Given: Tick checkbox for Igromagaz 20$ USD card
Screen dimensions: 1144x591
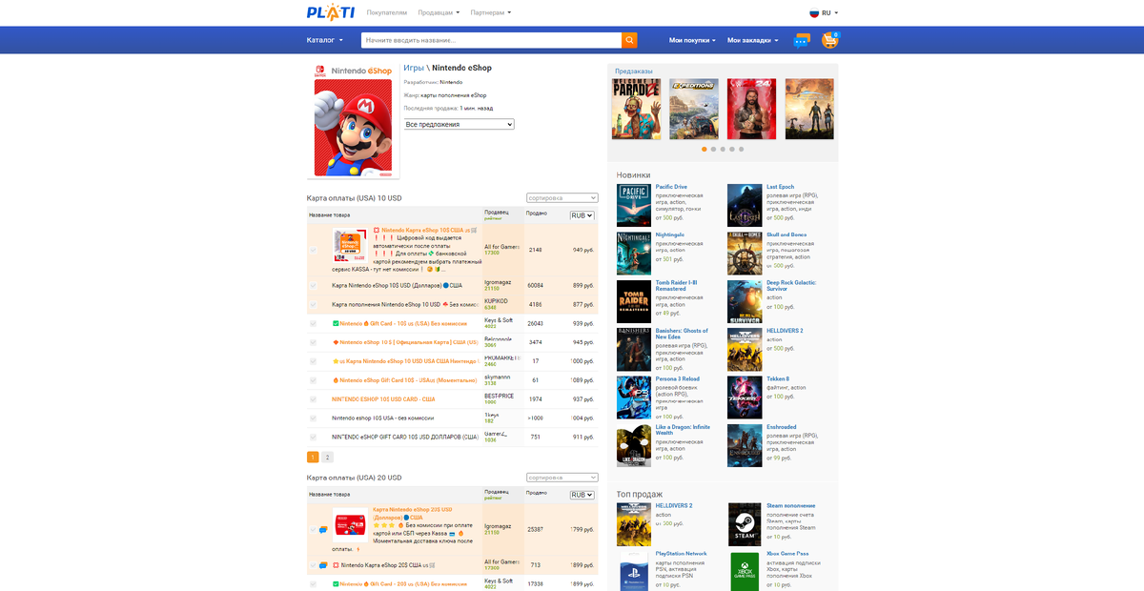Looking at the screenshot, I should tap(313, 530).
